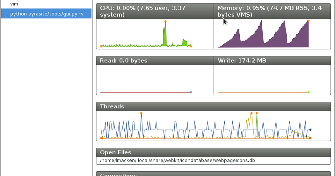Image resolution: width=335 pixels, height=176 pixels.
Task: Click the Threads panel header
Action: (x=213, y=106)
